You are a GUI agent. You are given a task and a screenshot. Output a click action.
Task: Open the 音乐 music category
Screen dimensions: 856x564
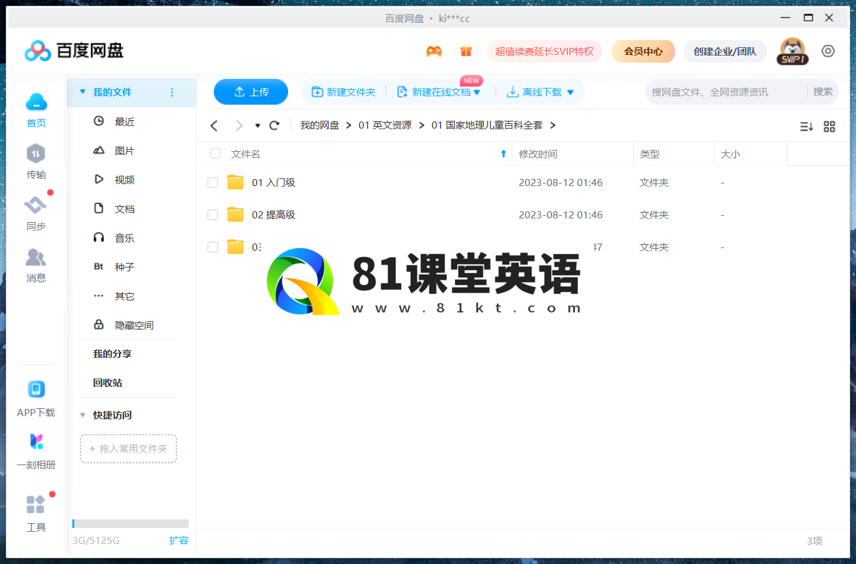coord(125,238)
